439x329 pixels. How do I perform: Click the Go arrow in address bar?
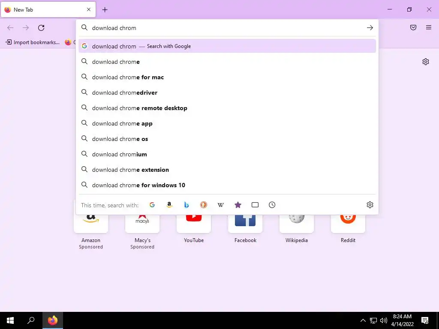point(370,28)
